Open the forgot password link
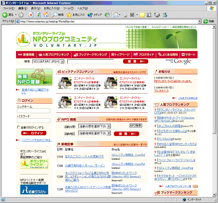Viewport: 218px width, 203px height. coord(37,140)
